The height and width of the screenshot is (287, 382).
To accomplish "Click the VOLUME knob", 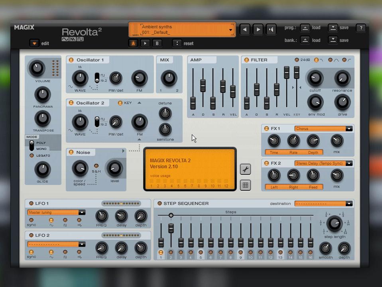I will (x=37, y=68).
